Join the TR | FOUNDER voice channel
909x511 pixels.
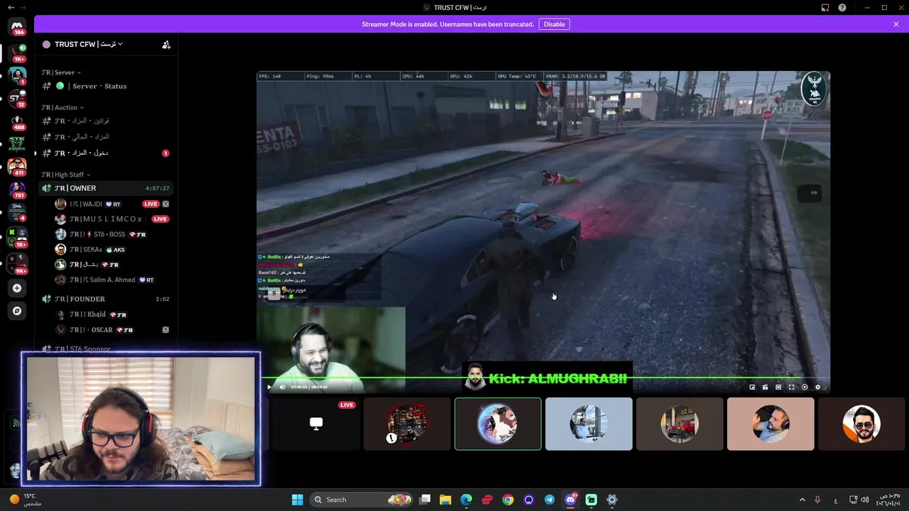tap(106, 299)
